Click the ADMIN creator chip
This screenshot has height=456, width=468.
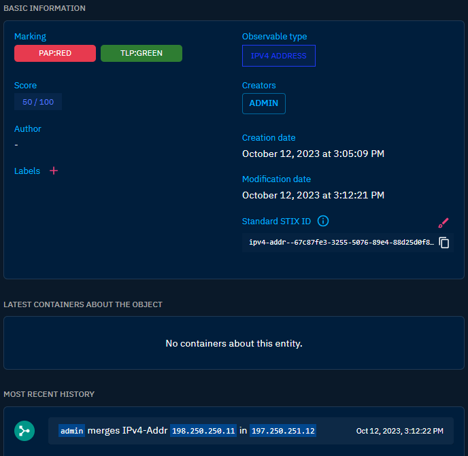pyautogui.click(x=264, y=103)
